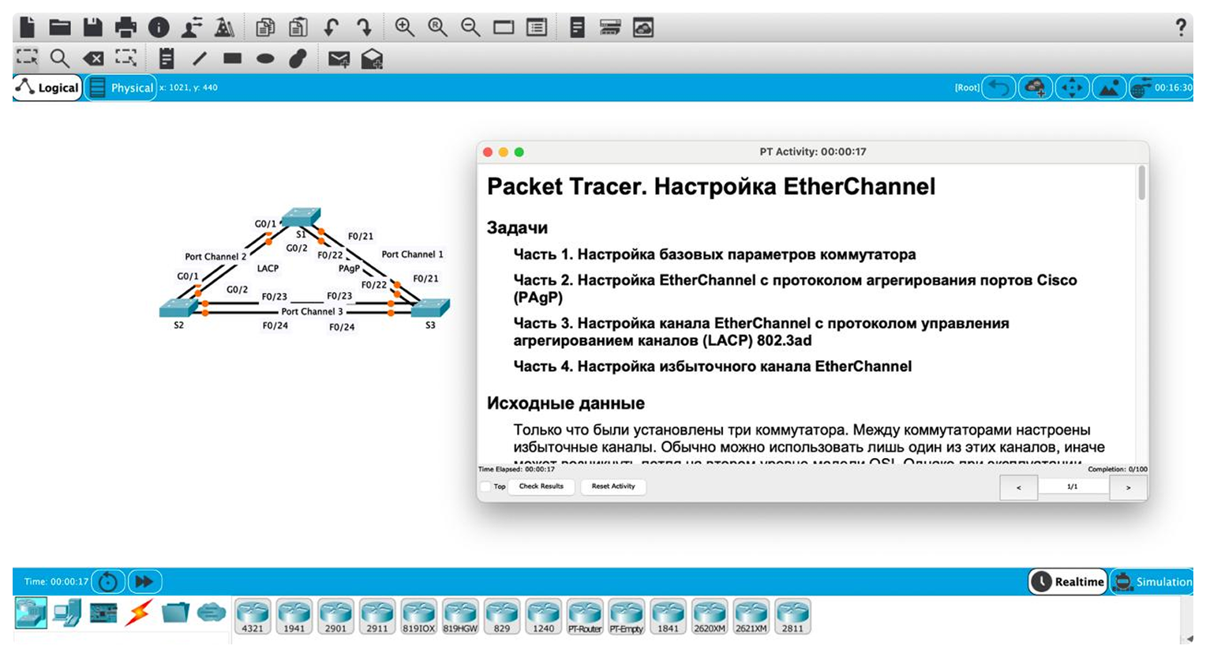Screen dimensions: 1206x657
Task: Zoom out of the workspace
Action: [471, 28]
